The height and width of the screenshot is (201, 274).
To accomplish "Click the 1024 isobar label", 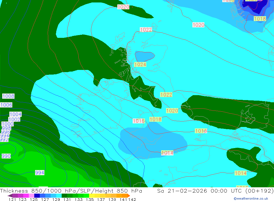I will 140,64.
